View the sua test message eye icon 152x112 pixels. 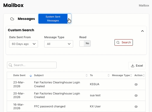click(x=136, y=95)
